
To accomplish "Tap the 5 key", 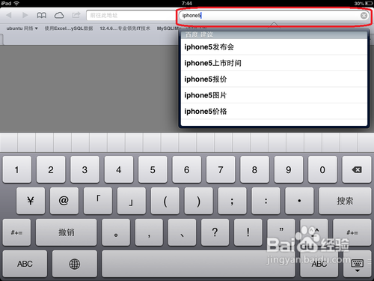I will click(153, 169).
